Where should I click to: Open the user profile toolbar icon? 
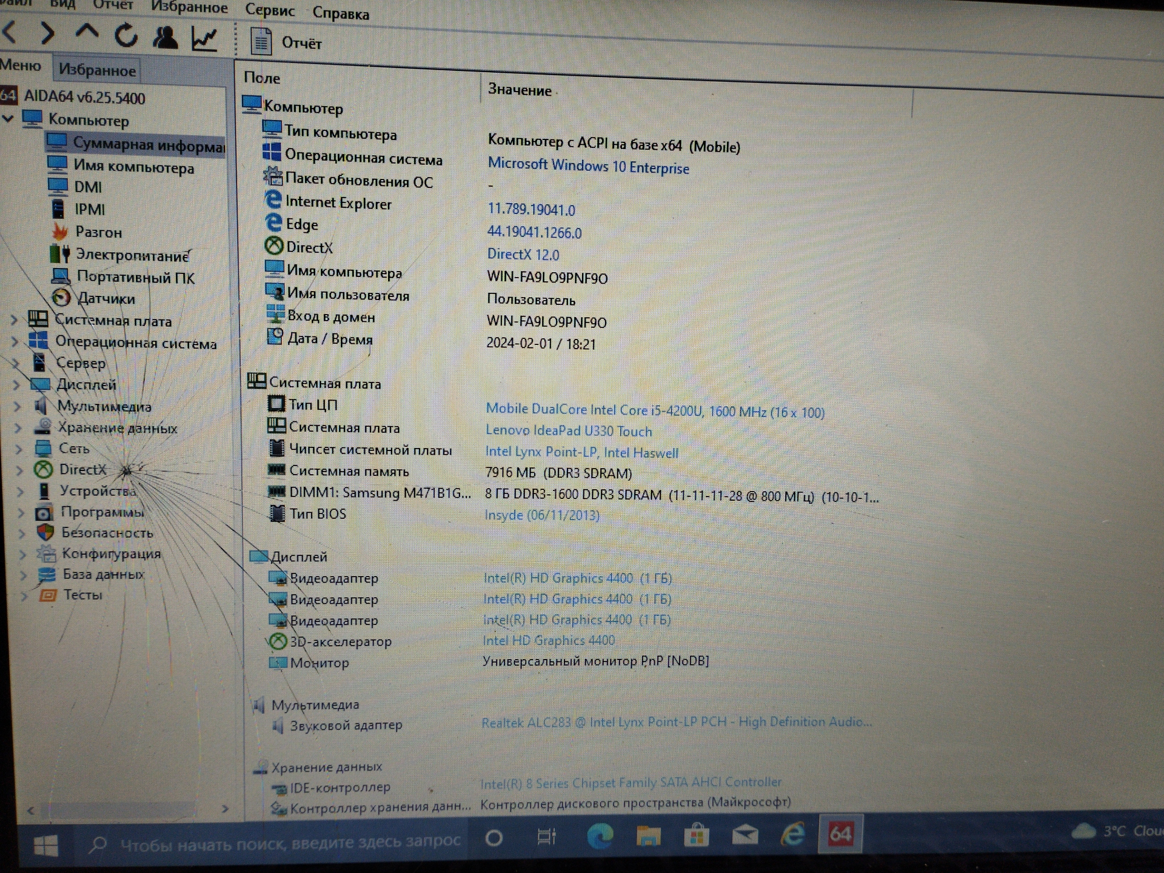point(165,38)
